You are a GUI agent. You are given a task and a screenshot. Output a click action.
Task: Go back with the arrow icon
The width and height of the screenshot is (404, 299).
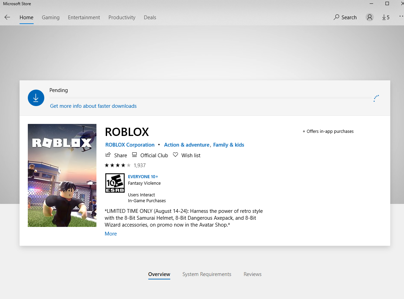[x=7, y=17]
